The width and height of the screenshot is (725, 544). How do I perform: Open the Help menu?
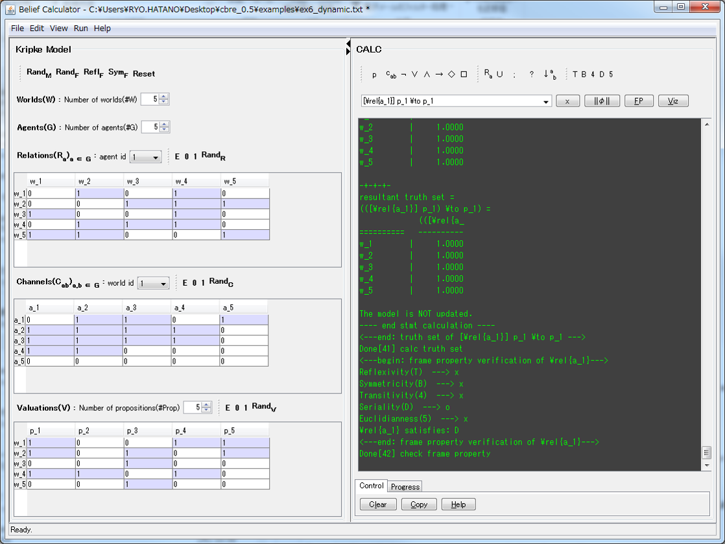pos(102,29)
